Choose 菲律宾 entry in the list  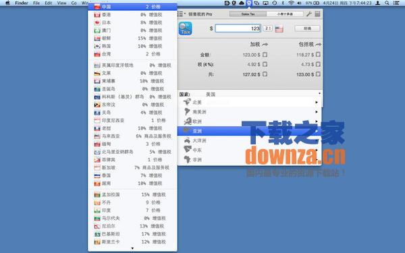pos(132,159)
